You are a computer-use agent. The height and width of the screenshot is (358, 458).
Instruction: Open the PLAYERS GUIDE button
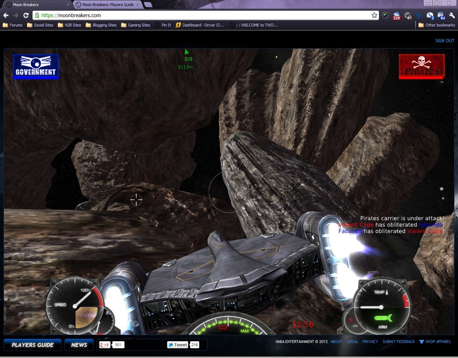click(33, 345)
